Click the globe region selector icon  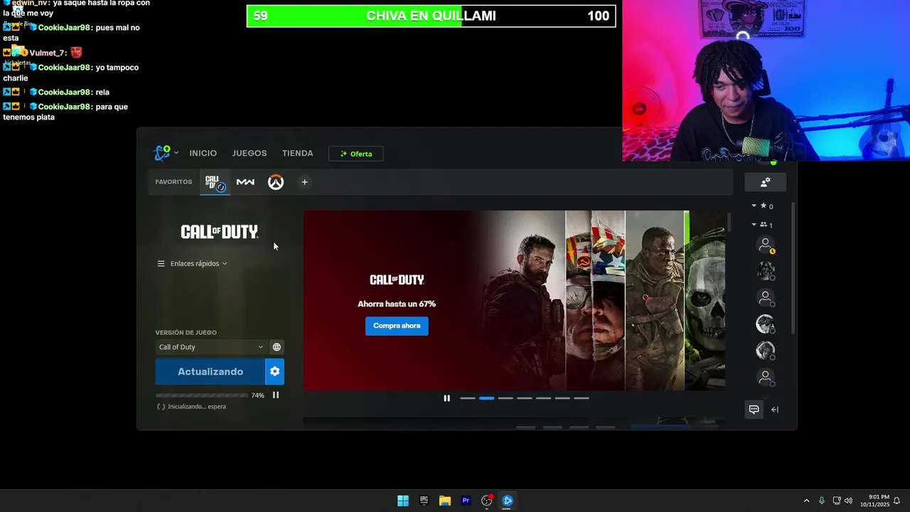277,347
